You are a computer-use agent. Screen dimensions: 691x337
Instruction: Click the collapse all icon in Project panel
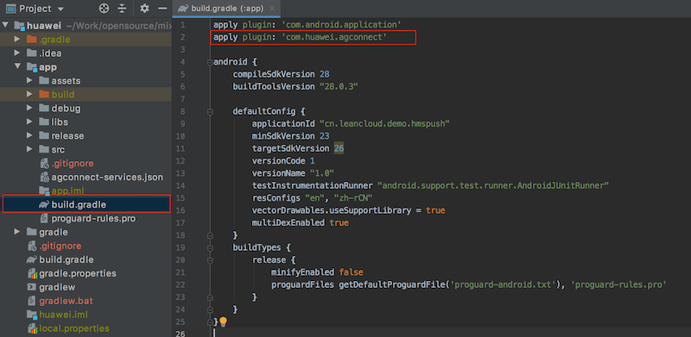pyautogui.click(x=122, y=9)
